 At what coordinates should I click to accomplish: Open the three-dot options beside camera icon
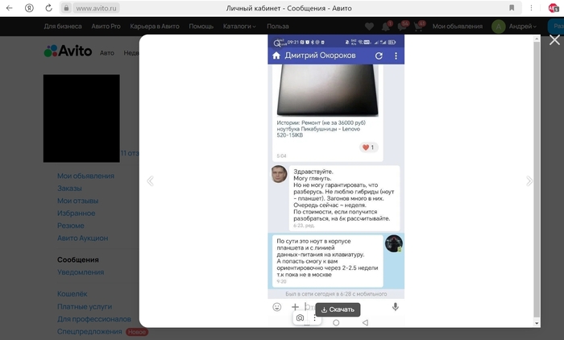tap(315, 317)
